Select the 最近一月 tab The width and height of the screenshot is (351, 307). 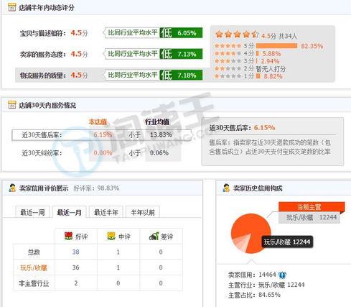[x=69, y=212]
